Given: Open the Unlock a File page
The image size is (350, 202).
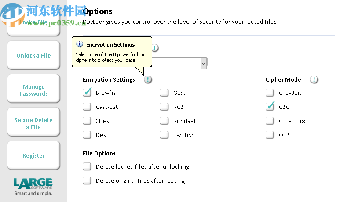Looking at the screenshot, I should click(33, 55).
